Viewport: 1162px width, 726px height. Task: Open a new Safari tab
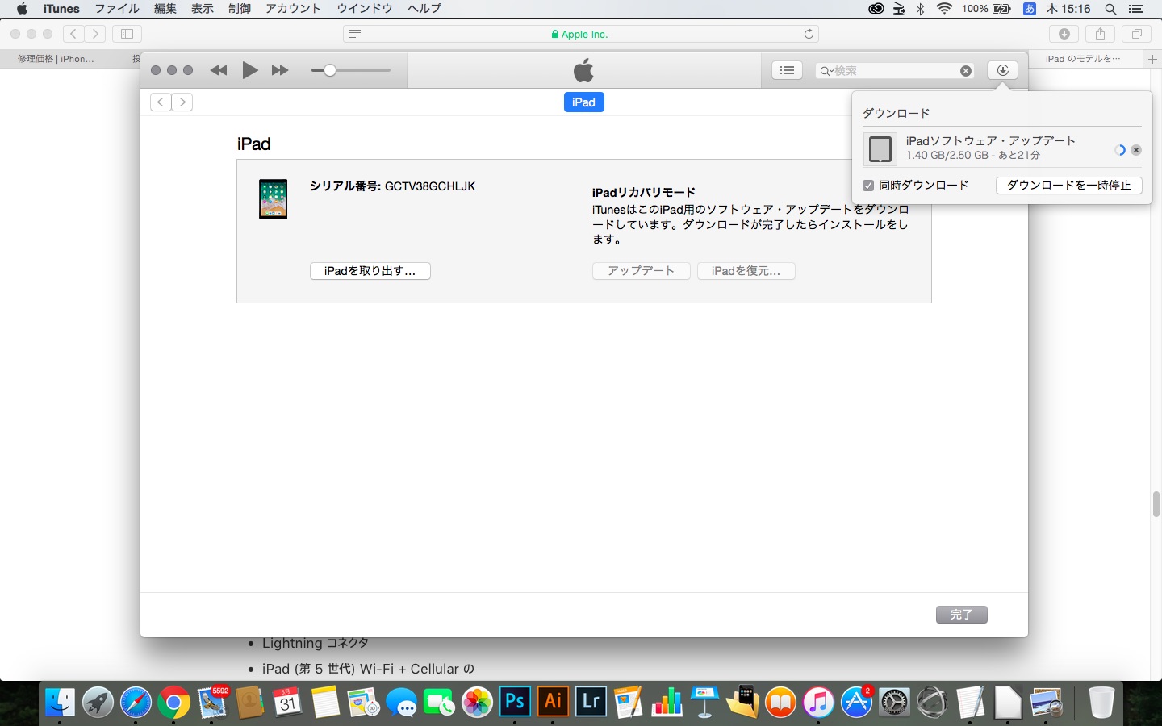[x=1152, y=59]
